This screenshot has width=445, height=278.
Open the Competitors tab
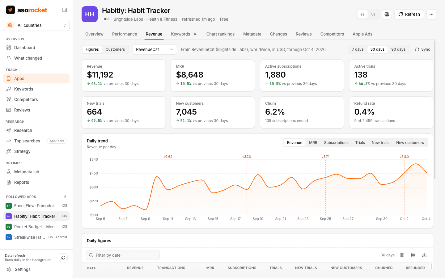coord(332,34)
